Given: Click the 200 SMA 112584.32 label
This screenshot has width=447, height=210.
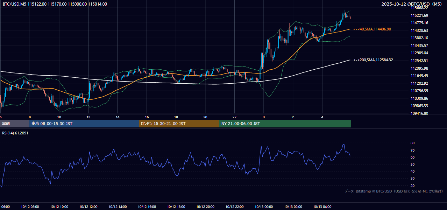Looking at the screenshot, I should tap(373, 60).
